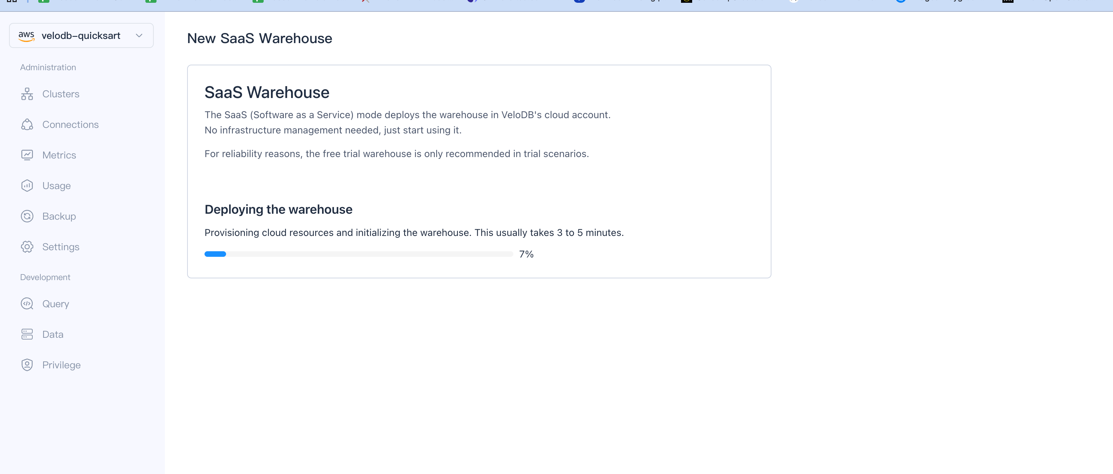Click the AWS logo in warehouse selector
The height and width of the screenshot is (474, 1113).
click(26, 36)
